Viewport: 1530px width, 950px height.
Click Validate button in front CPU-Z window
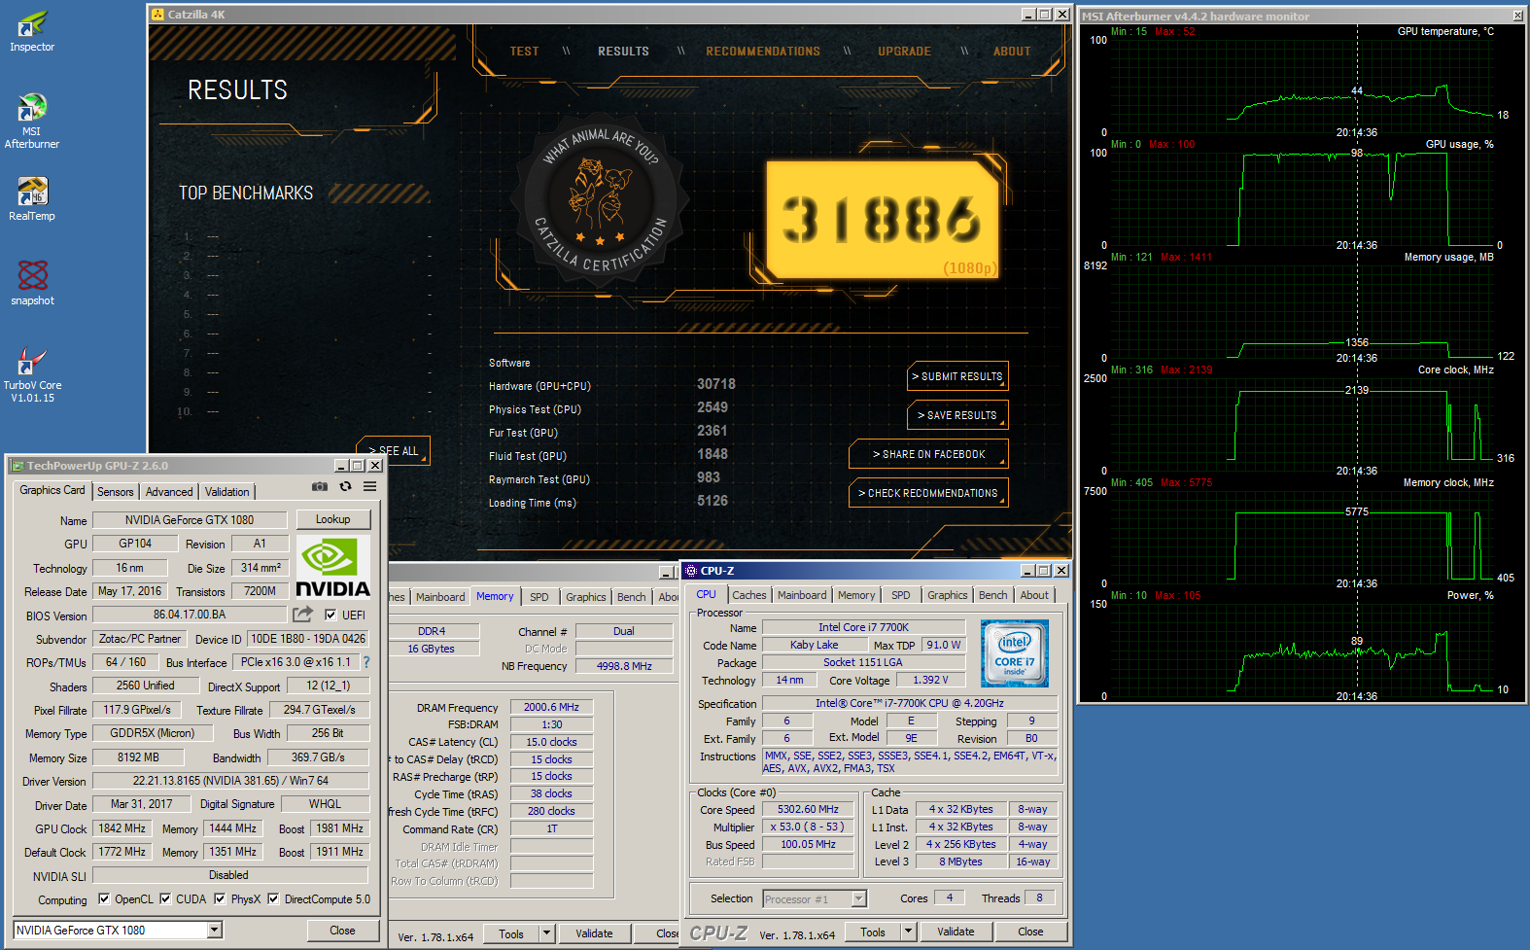pyautogui.click(x=956, y=932)
